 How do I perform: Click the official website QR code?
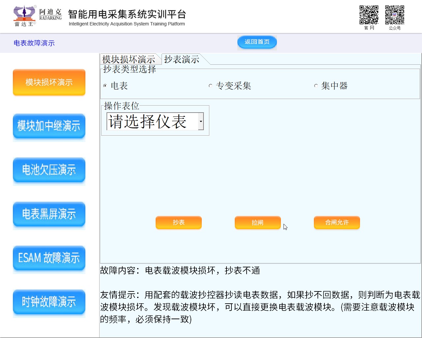point(369,15)
